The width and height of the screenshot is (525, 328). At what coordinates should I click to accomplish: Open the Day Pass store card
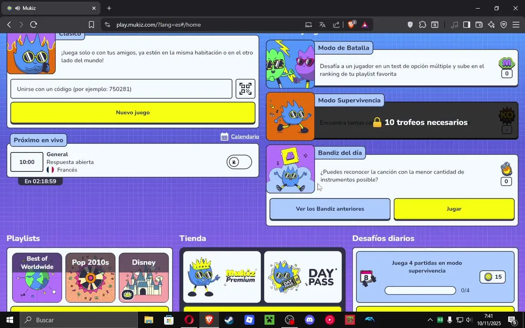(303, 277)
